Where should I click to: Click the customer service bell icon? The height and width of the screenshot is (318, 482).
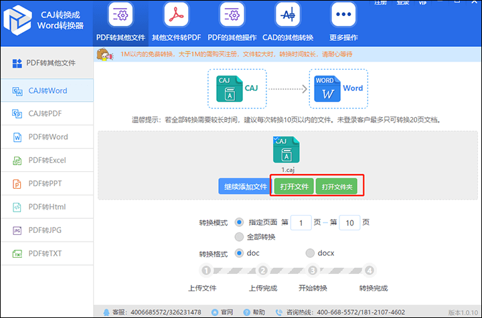click(x=106, y=313)
